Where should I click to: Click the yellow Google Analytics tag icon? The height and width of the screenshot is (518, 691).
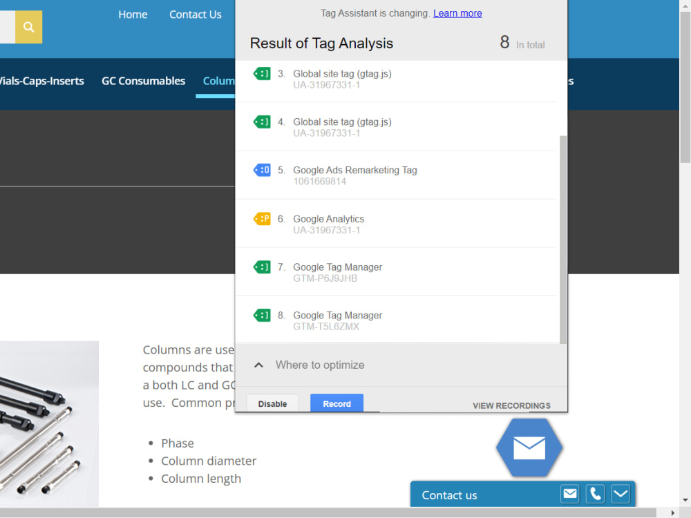coord(262,218)
